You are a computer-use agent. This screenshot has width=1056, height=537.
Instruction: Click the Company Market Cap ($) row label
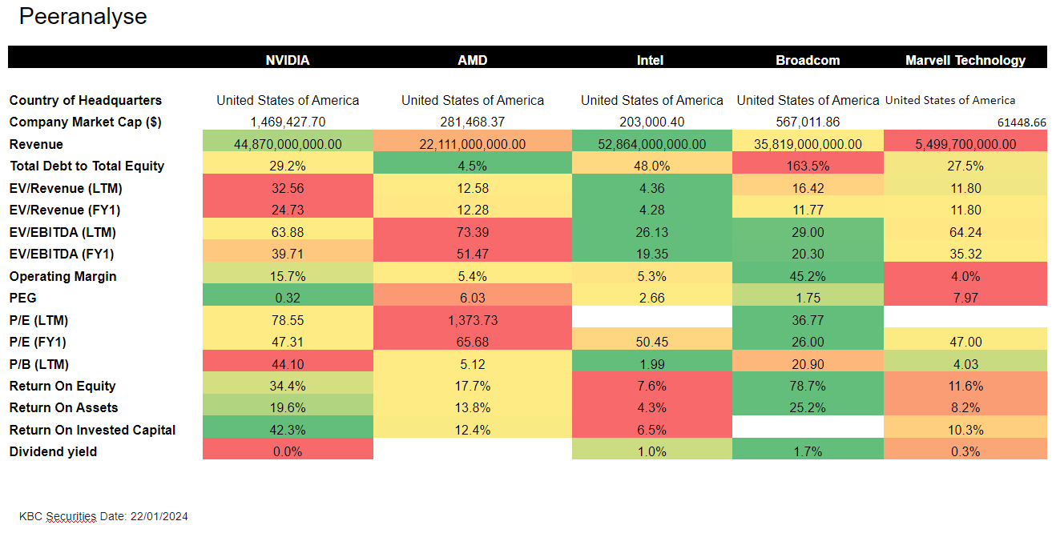[x=84, y=122]
